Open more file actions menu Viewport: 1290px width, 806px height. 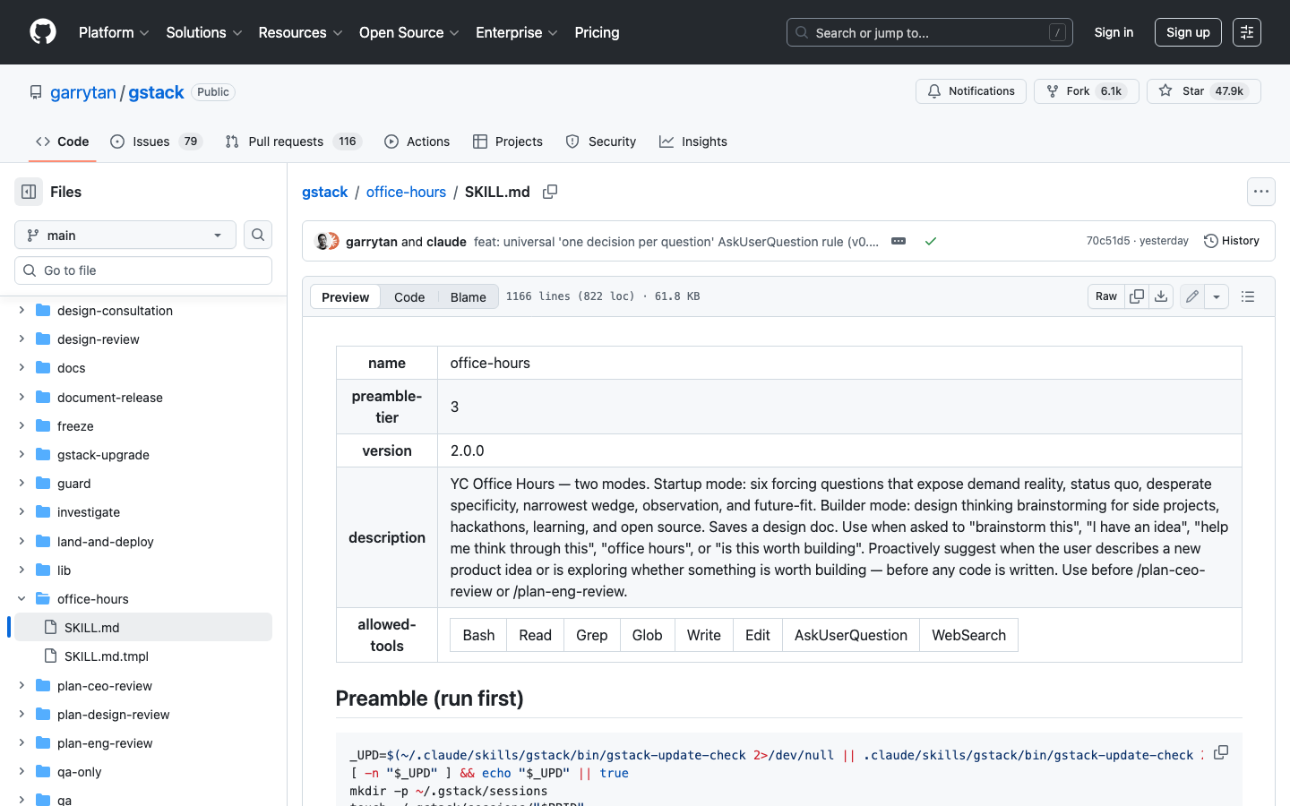coord(1261,192)
